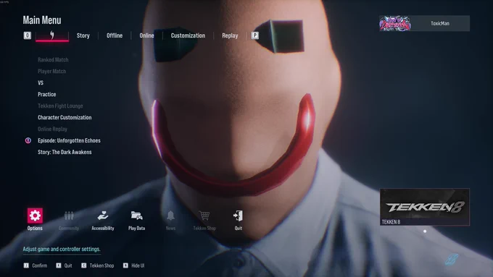Select Player Match
This screenshot has width=493, height=277.
[x=52, y=71]
